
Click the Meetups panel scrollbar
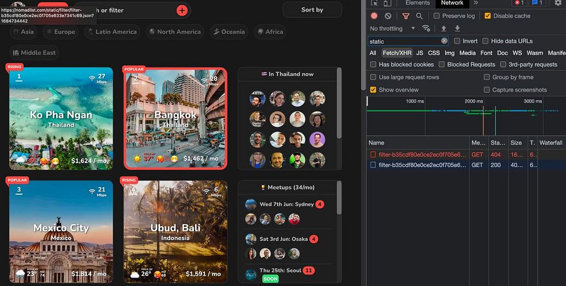click(339, 198)
